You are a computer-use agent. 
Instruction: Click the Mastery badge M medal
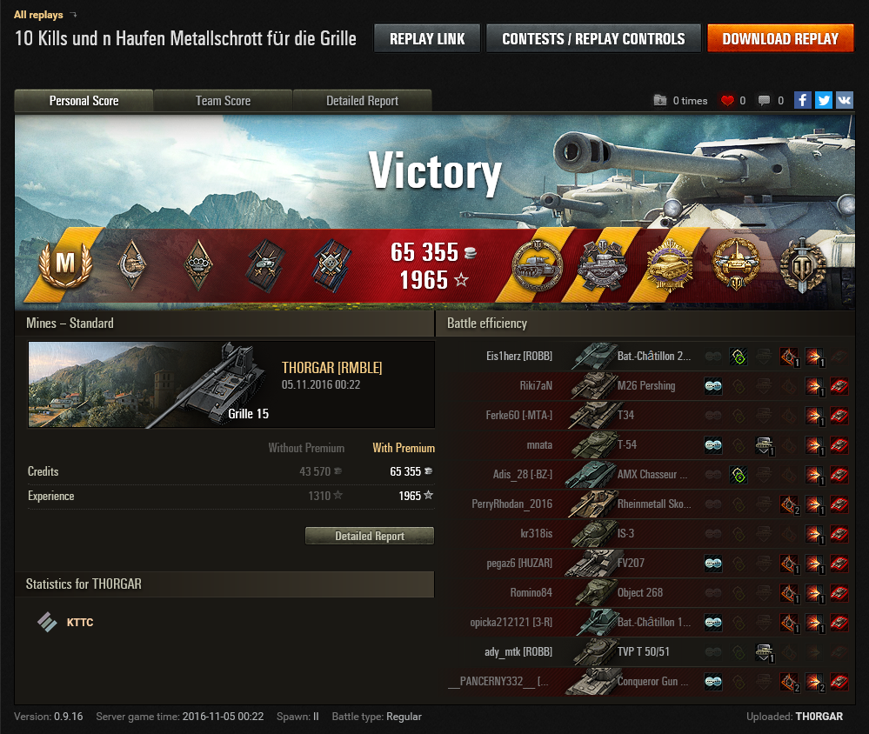pyautogui.click(x=65, y=264)
